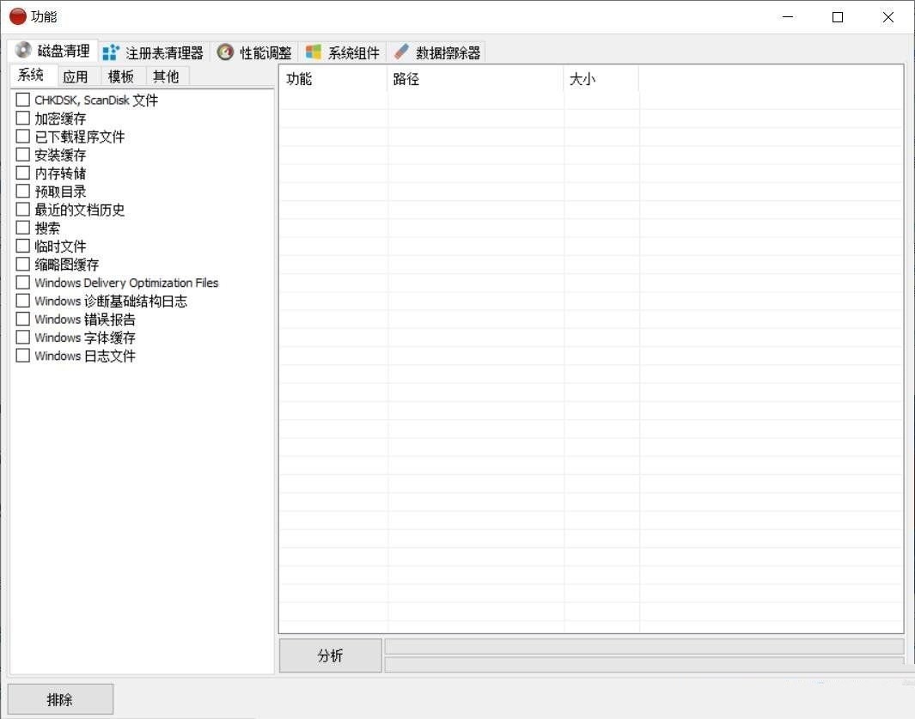The image size is (915, 719).
Task: Click the data eraser (数据擦除器) icon
Action: (x=401, y=52)
